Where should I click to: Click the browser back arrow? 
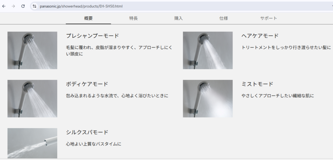tap(4, 6)
